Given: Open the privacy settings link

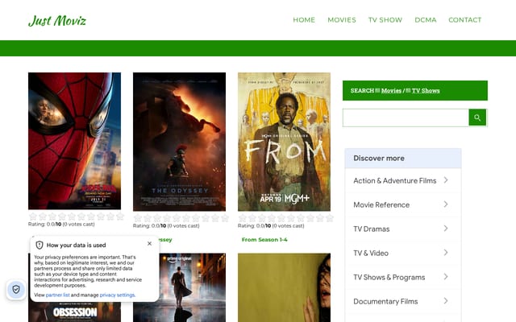Looking at the screenshot, I should coord(117,295).
